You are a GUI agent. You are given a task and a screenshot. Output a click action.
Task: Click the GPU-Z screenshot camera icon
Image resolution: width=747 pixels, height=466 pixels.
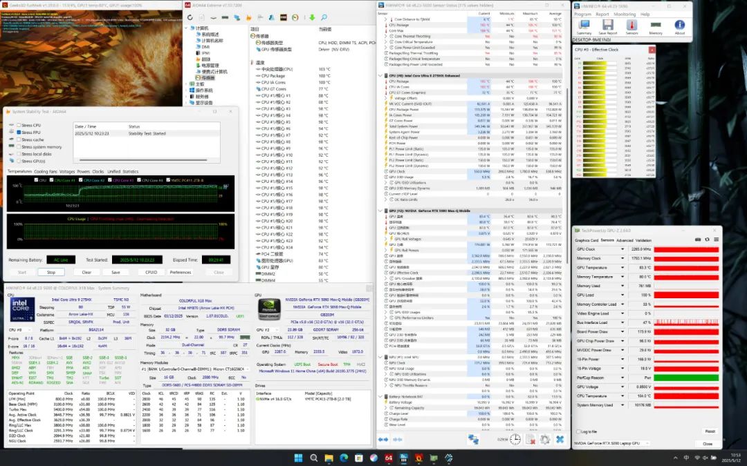tap(698, 240)
